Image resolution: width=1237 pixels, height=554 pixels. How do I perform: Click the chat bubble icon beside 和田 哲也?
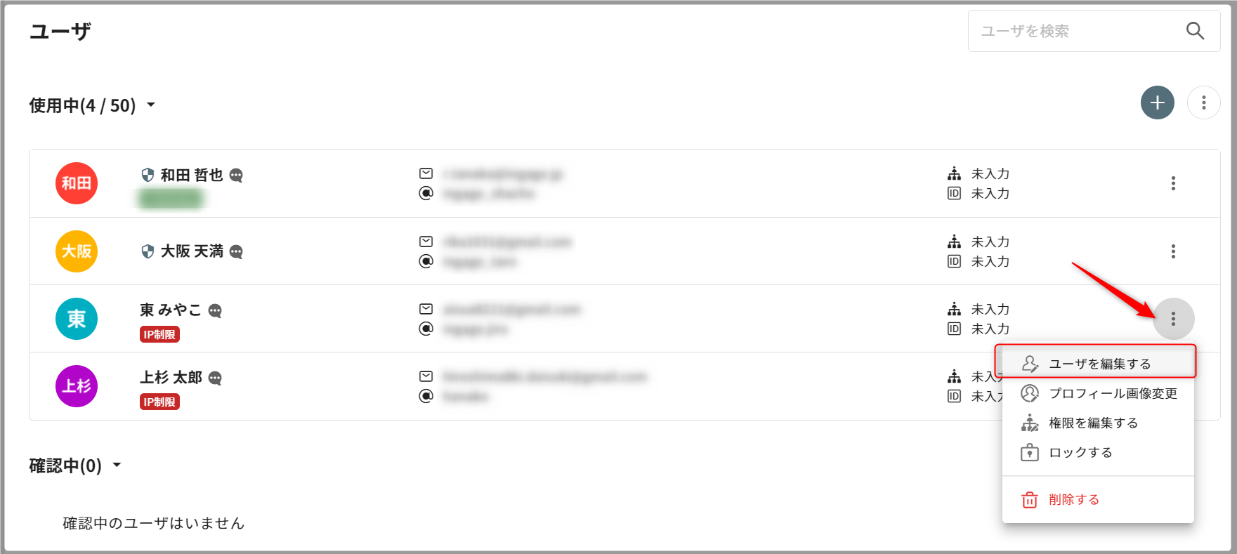click(x=237, y=176)
